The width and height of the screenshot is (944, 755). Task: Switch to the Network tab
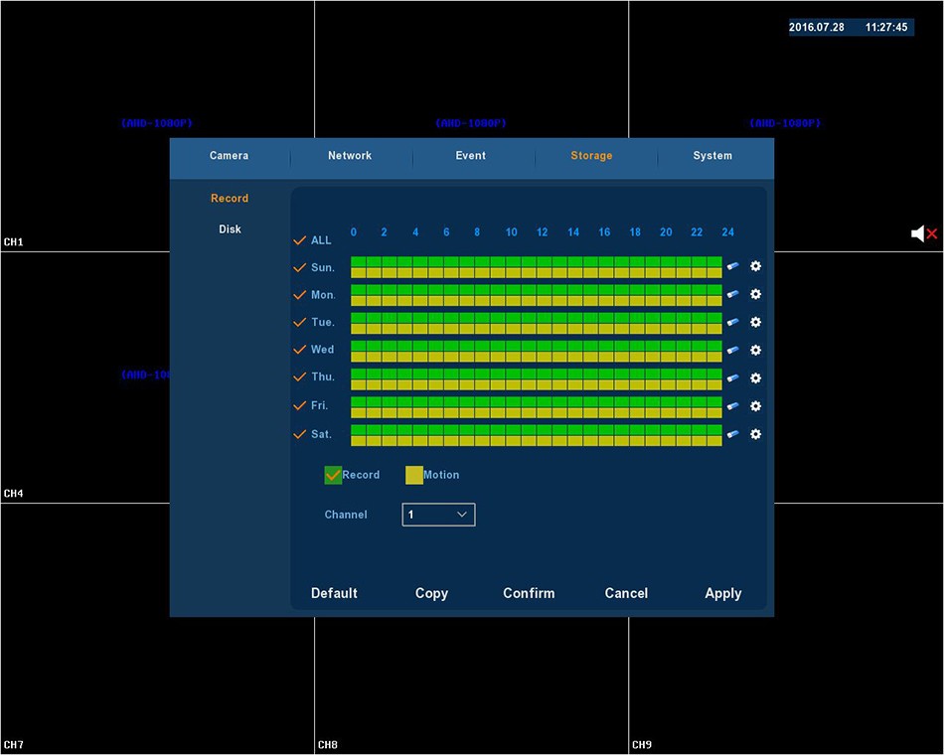pyautogui.click(x=350, y=156)
